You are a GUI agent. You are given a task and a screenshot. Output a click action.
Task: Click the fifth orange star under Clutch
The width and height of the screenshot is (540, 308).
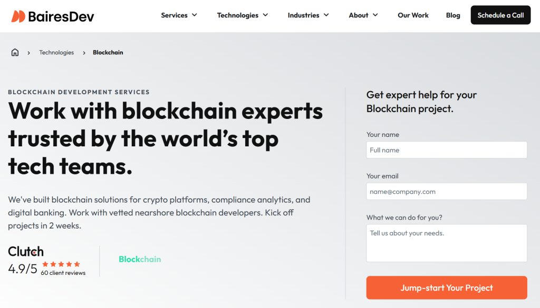(78, 264)
